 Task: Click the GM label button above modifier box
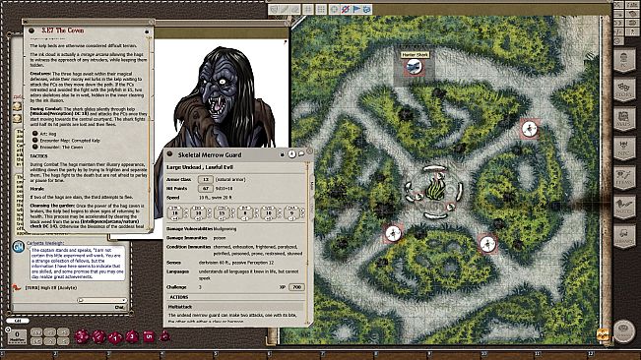point(18,321)
